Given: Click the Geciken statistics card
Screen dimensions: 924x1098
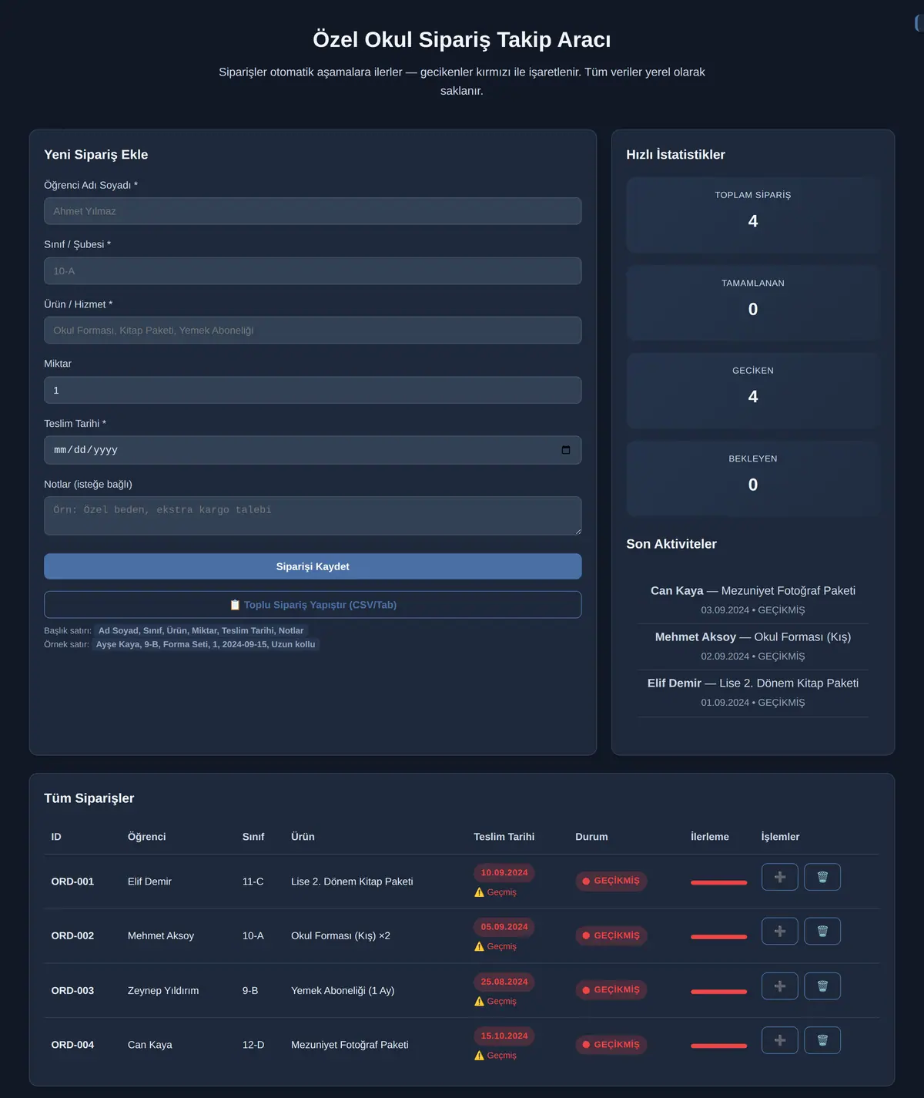Looking at the screenshot, I should point(753,391).
